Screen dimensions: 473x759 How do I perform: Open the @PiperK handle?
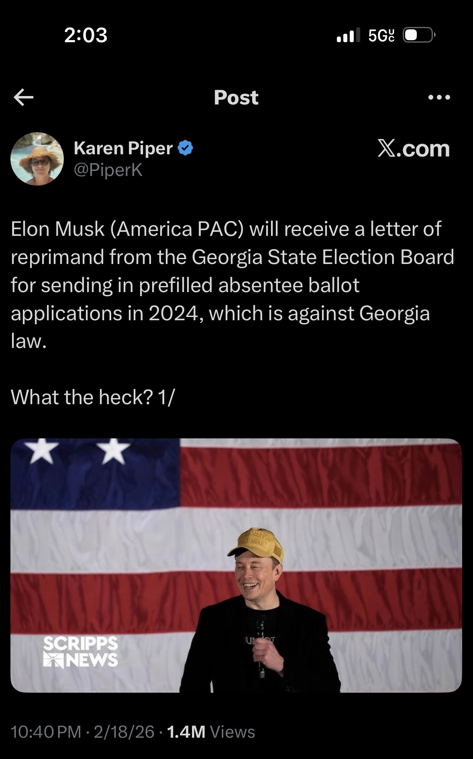108,170
